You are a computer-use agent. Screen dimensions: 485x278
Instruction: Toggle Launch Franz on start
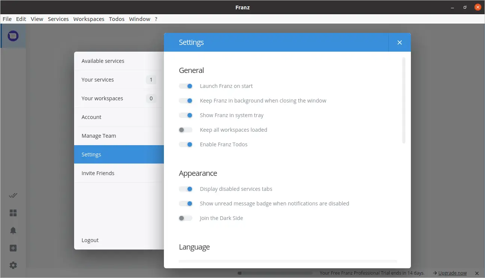point(186,86)
